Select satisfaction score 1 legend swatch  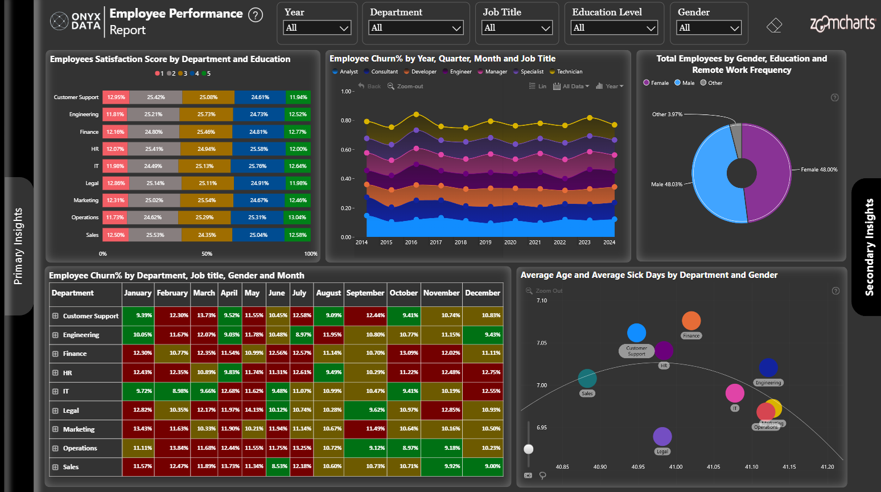(x=158, y=73)
